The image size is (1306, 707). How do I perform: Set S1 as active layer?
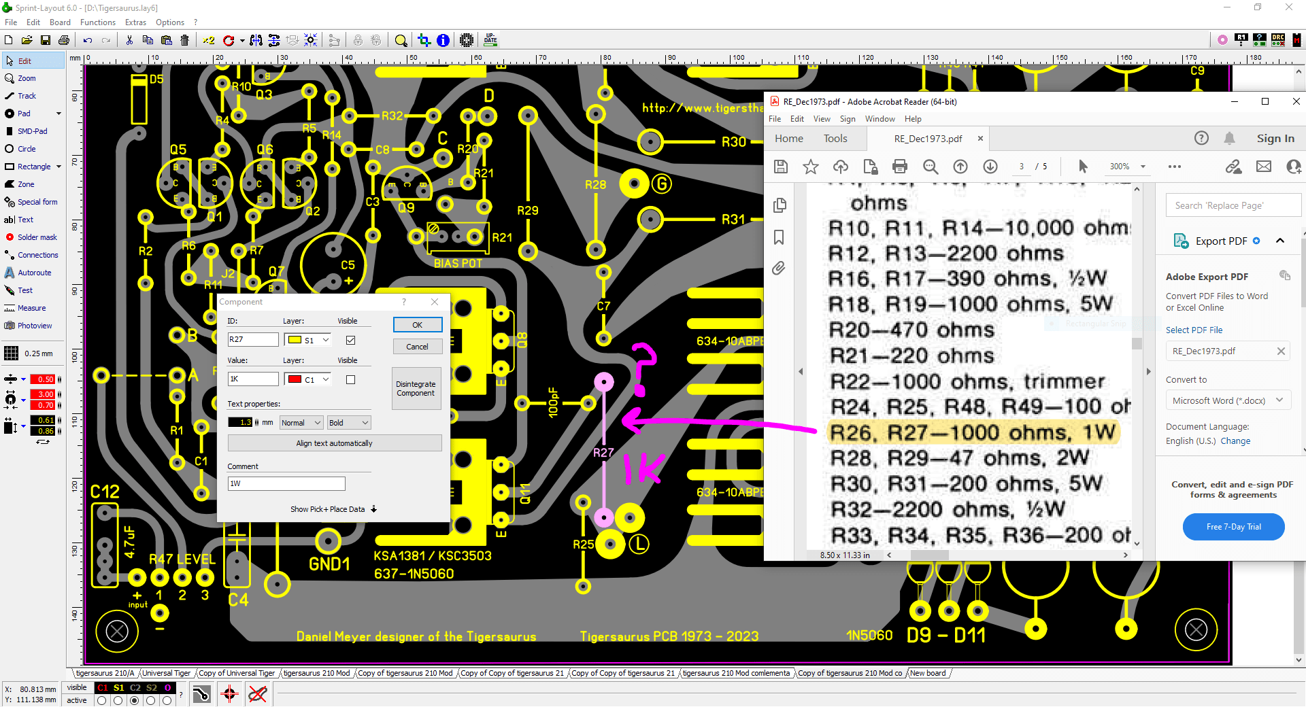pos(118,700)
